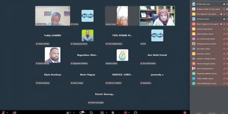Toggle Robert Wamala's muted mic icon in list
The height and width of the screenshot is (114, 228).
[224, 68]
